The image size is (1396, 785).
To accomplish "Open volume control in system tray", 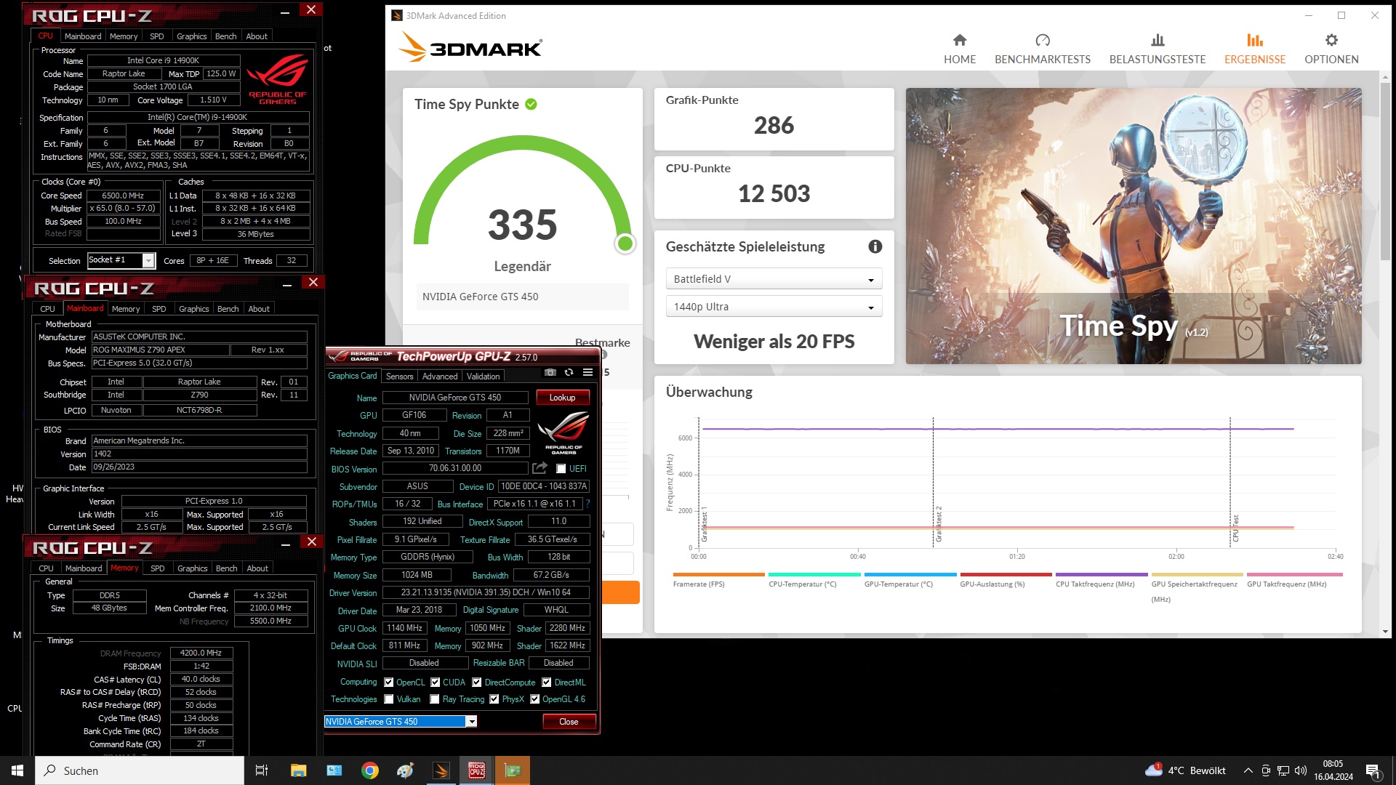I will 1301,770.
